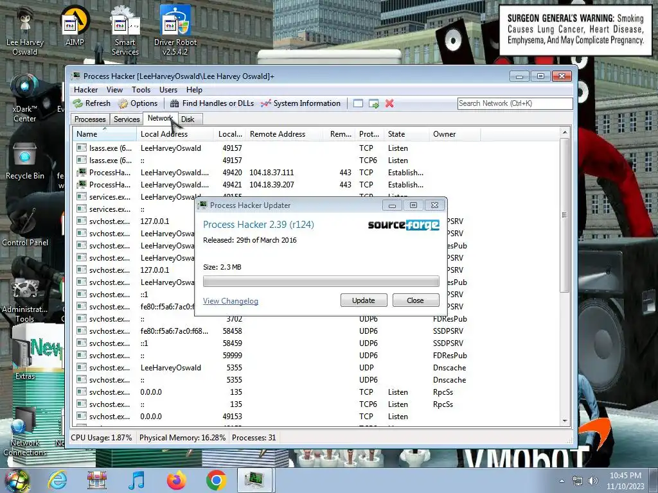658x493 pixels.
Task: Select svchost row with port 59999
Action: (x=316, y=356)
